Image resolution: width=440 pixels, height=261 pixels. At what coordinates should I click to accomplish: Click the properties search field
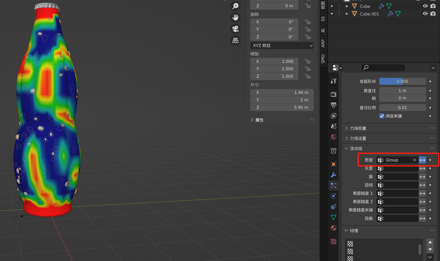(x=383, y=68)
